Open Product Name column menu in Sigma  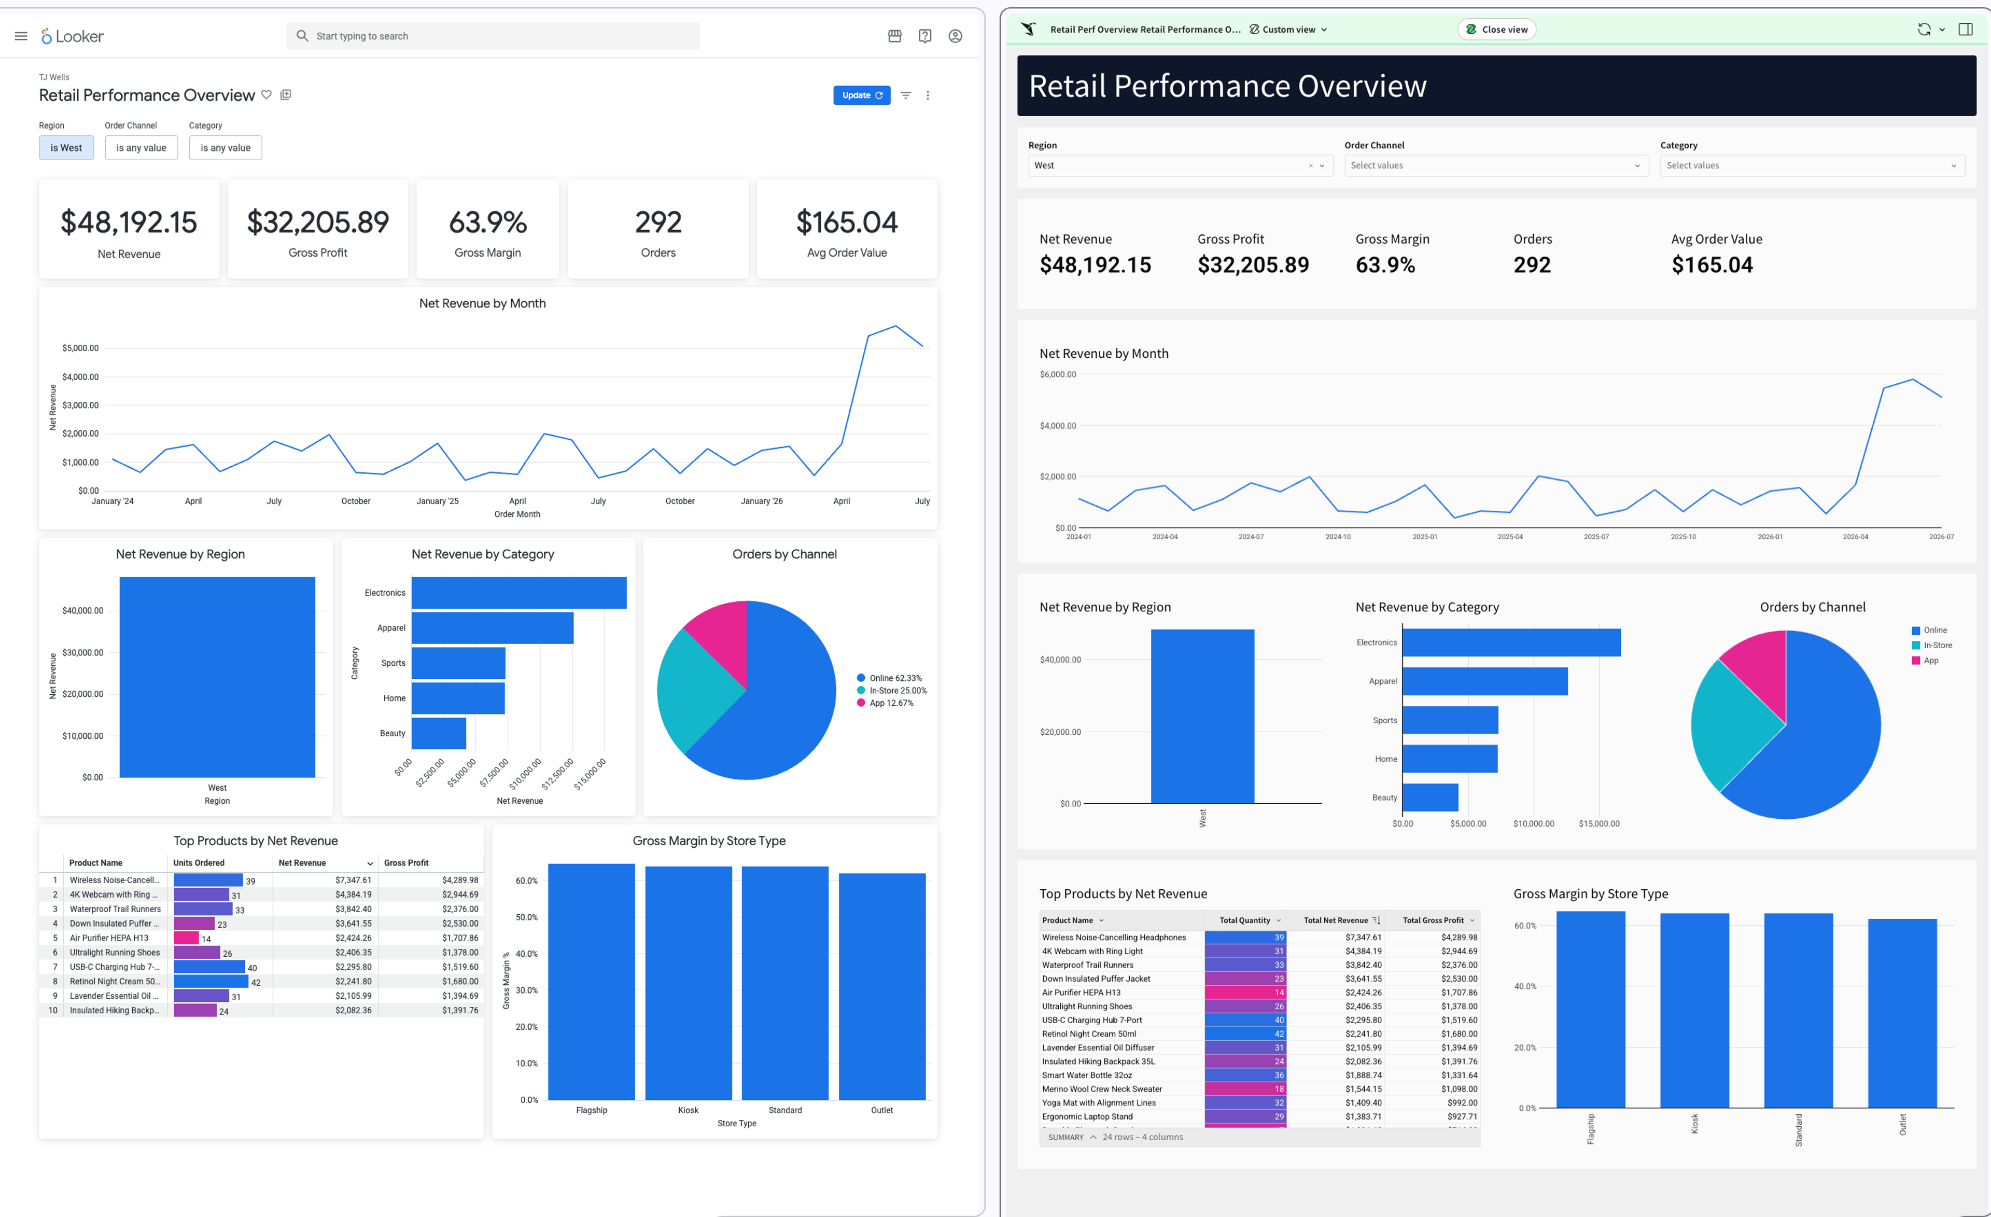pos(1101,920)
